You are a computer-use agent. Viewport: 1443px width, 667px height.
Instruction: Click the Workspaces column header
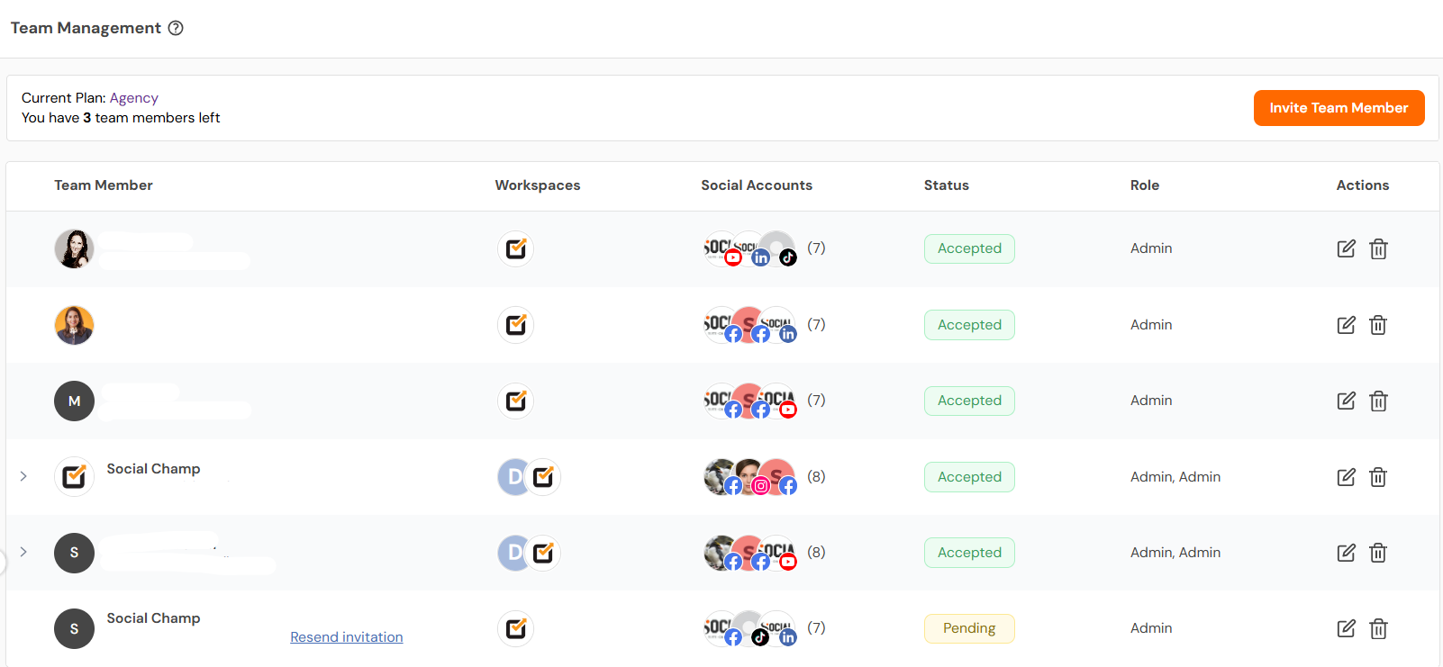pyautogui.click(x=538, y=185)
